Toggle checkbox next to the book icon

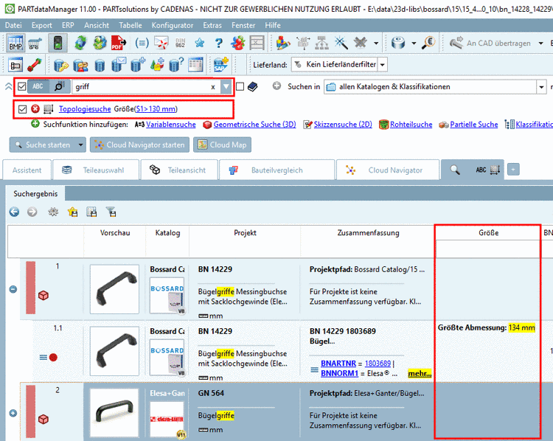240,87
